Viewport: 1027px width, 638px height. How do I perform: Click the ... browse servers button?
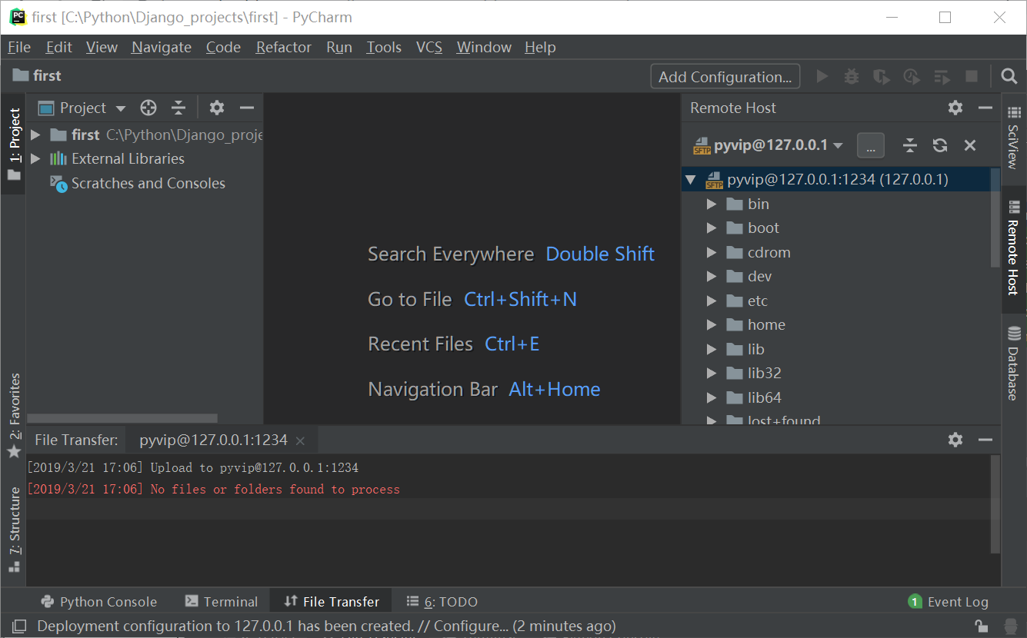click(x=871, y=145)
